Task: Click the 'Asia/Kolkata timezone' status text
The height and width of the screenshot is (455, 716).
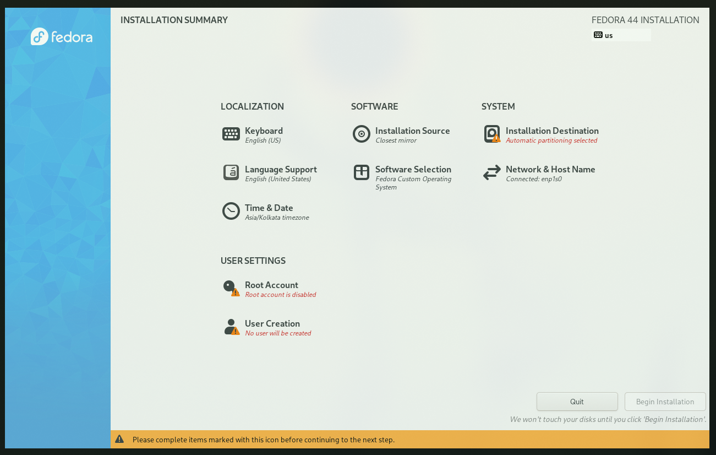Action: click(277, 218)
